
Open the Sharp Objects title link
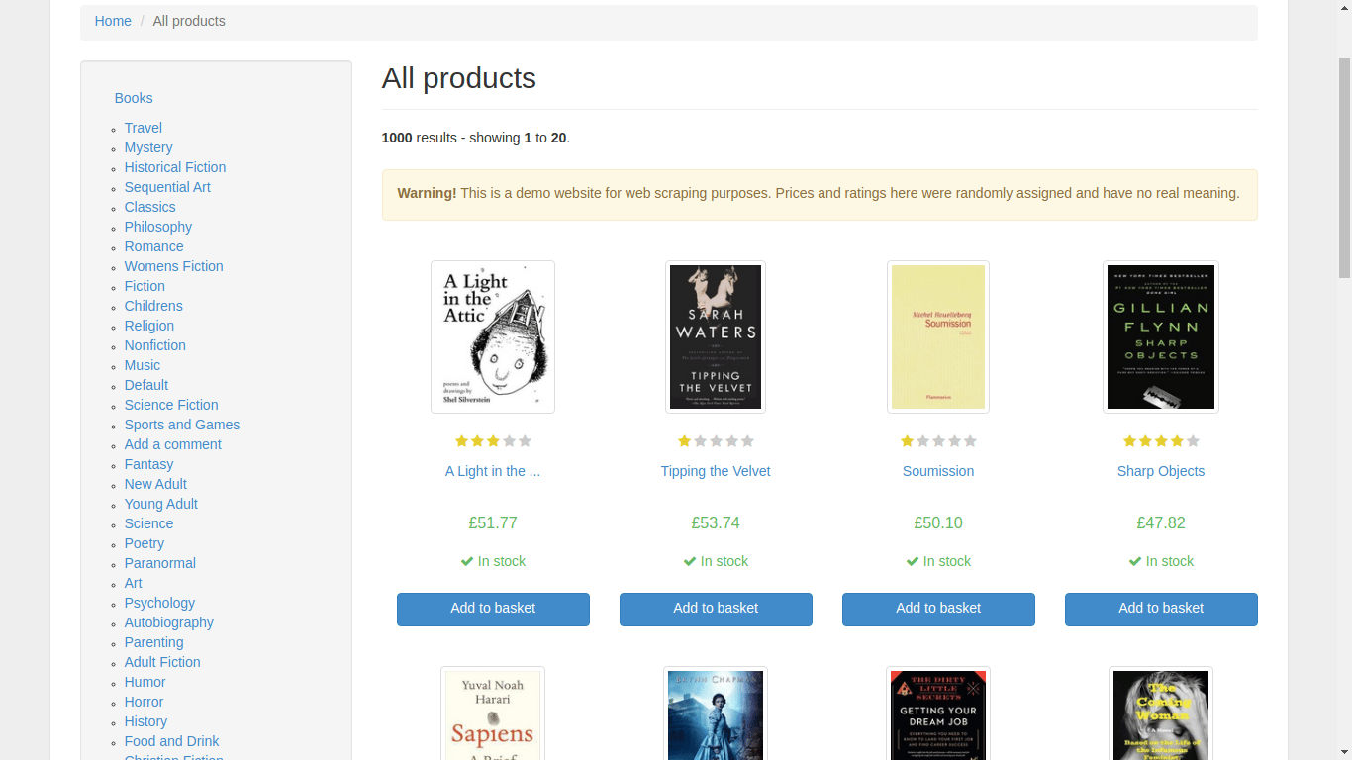click(x=1161, y=471)
